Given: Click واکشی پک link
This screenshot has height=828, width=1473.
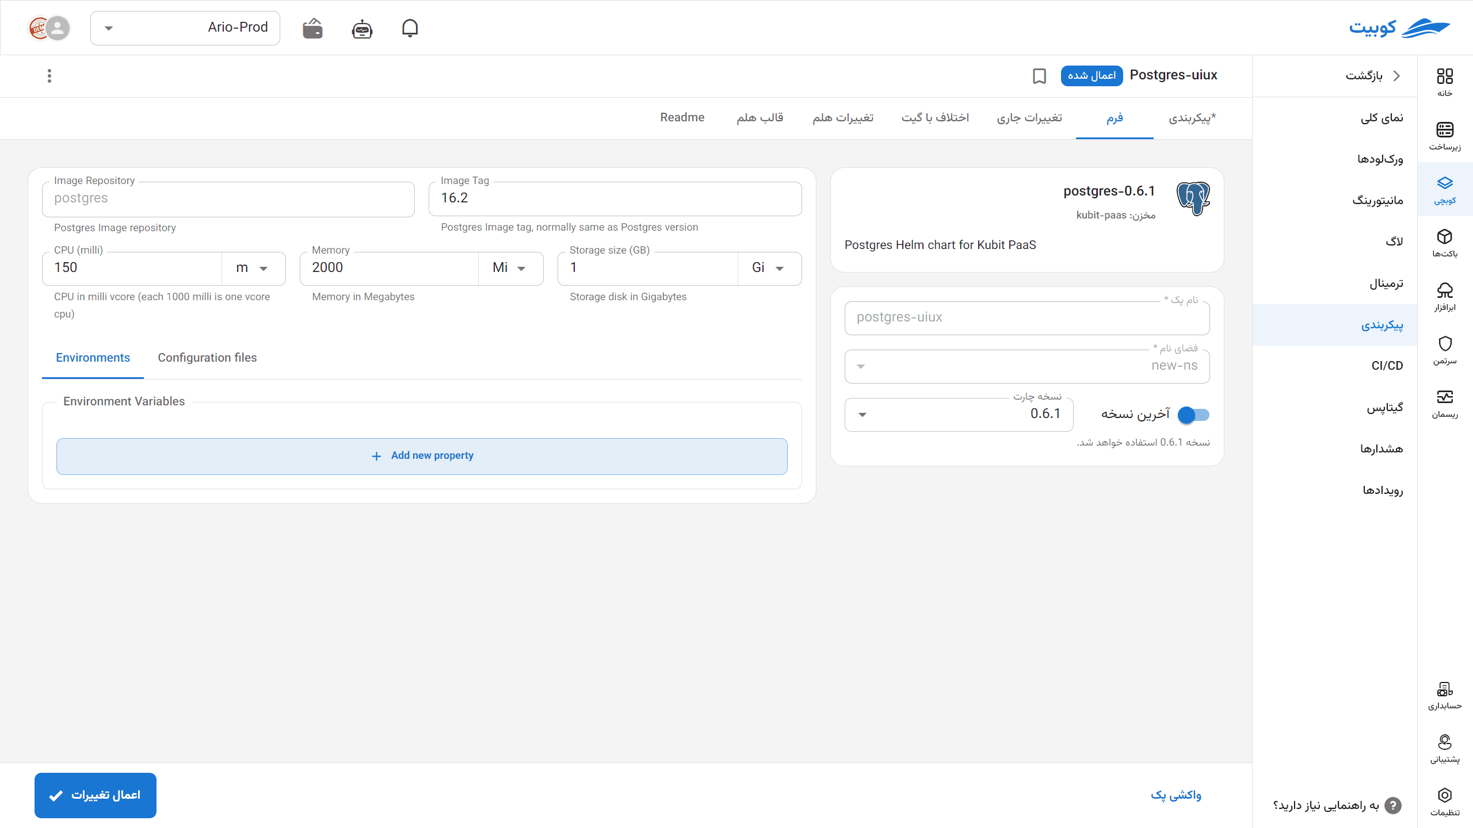Looking at the screenshot, I should (1176, 795).
